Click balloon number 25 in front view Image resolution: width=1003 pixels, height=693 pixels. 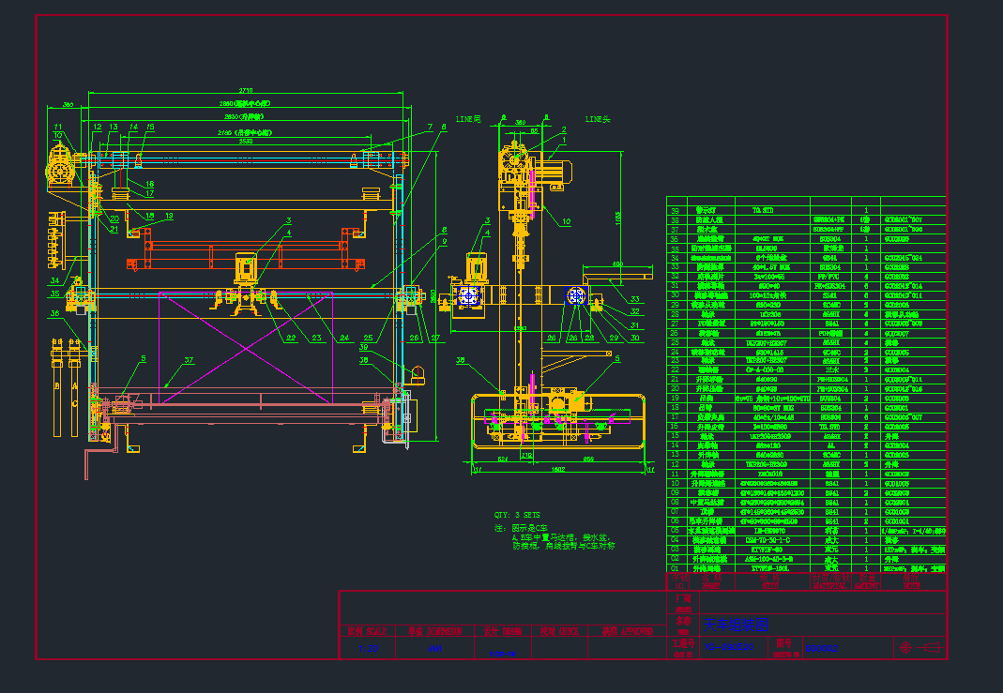tap(368, 338)
